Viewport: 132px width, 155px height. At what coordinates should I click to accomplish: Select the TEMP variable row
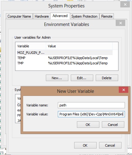pyautogui.click(x=64, y=58)
